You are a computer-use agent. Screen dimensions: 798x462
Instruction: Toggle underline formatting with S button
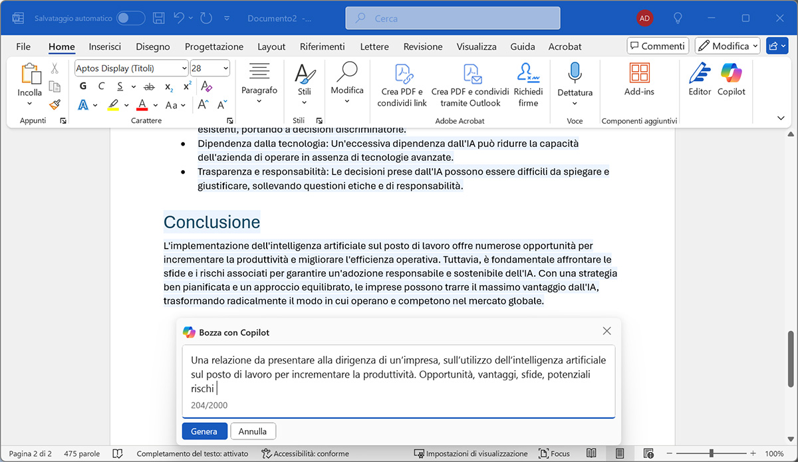click(x=120, y=86)
